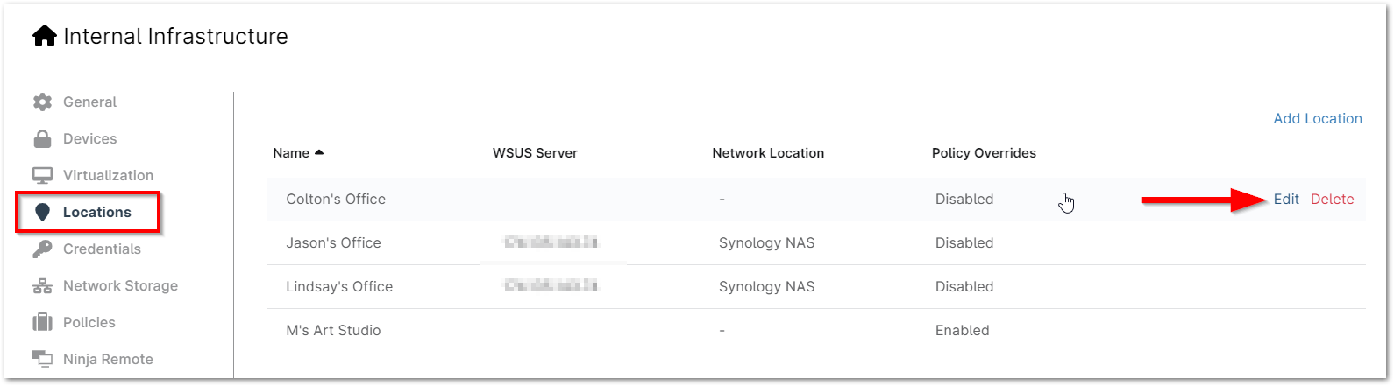Click the Network Storage icon
The width and height of the screenshot is (1394, 386).
click(x=42, y=286)
